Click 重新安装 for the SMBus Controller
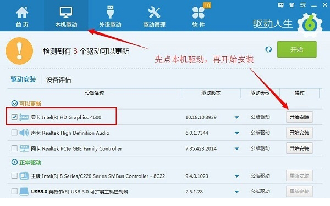 pos(299,176)
